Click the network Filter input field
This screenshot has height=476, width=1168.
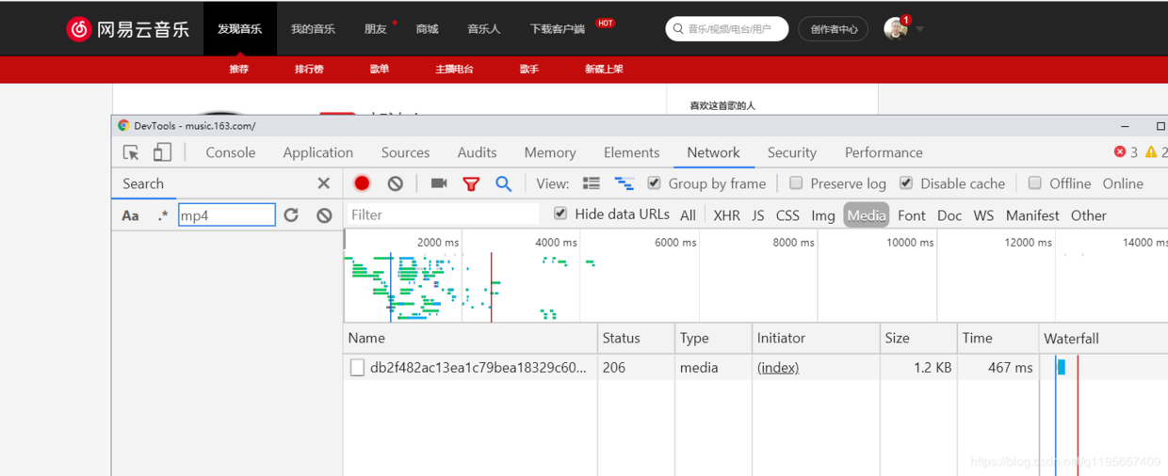click(x=443, y=214)
